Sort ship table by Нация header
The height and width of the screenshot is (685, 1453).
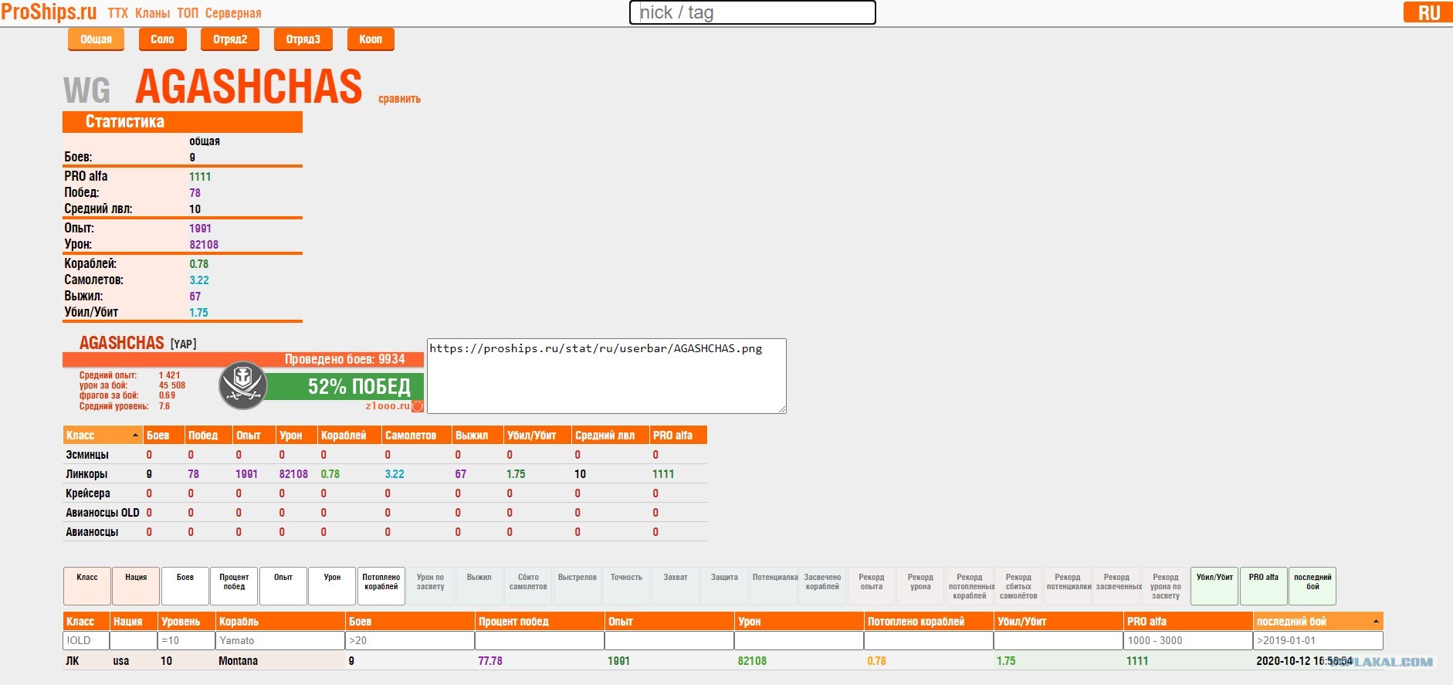pyautogui.click(x=134, y=622)
